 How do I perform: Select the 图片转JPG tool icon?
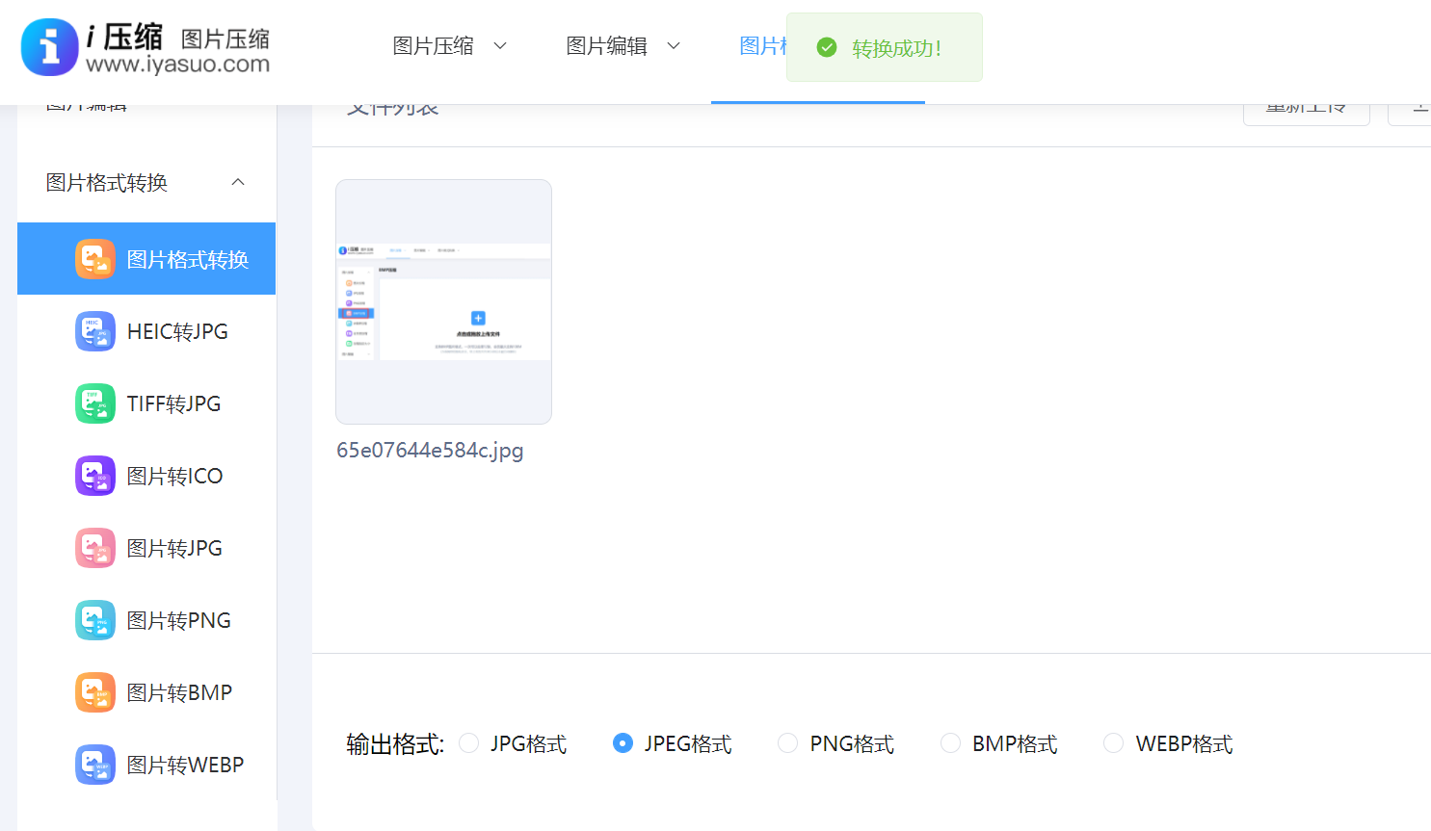tap(94, 547)
